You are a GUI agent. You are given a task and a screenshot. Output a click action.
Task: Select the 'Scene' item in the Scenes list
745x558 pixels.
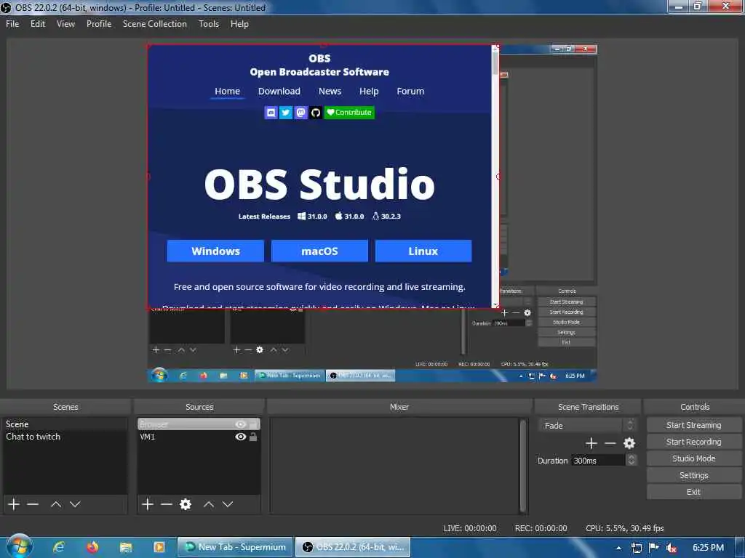pos(65,424)
